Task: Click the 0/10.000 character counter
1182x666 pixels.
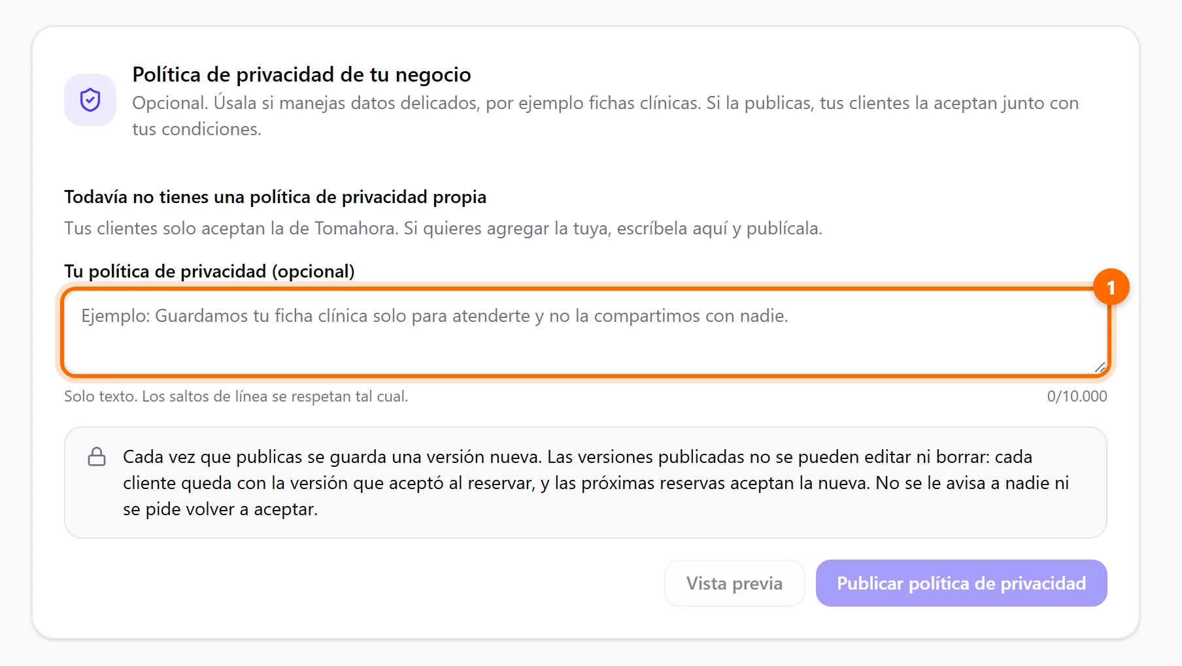Action: pyautogui.click(x=1077, y=396)
